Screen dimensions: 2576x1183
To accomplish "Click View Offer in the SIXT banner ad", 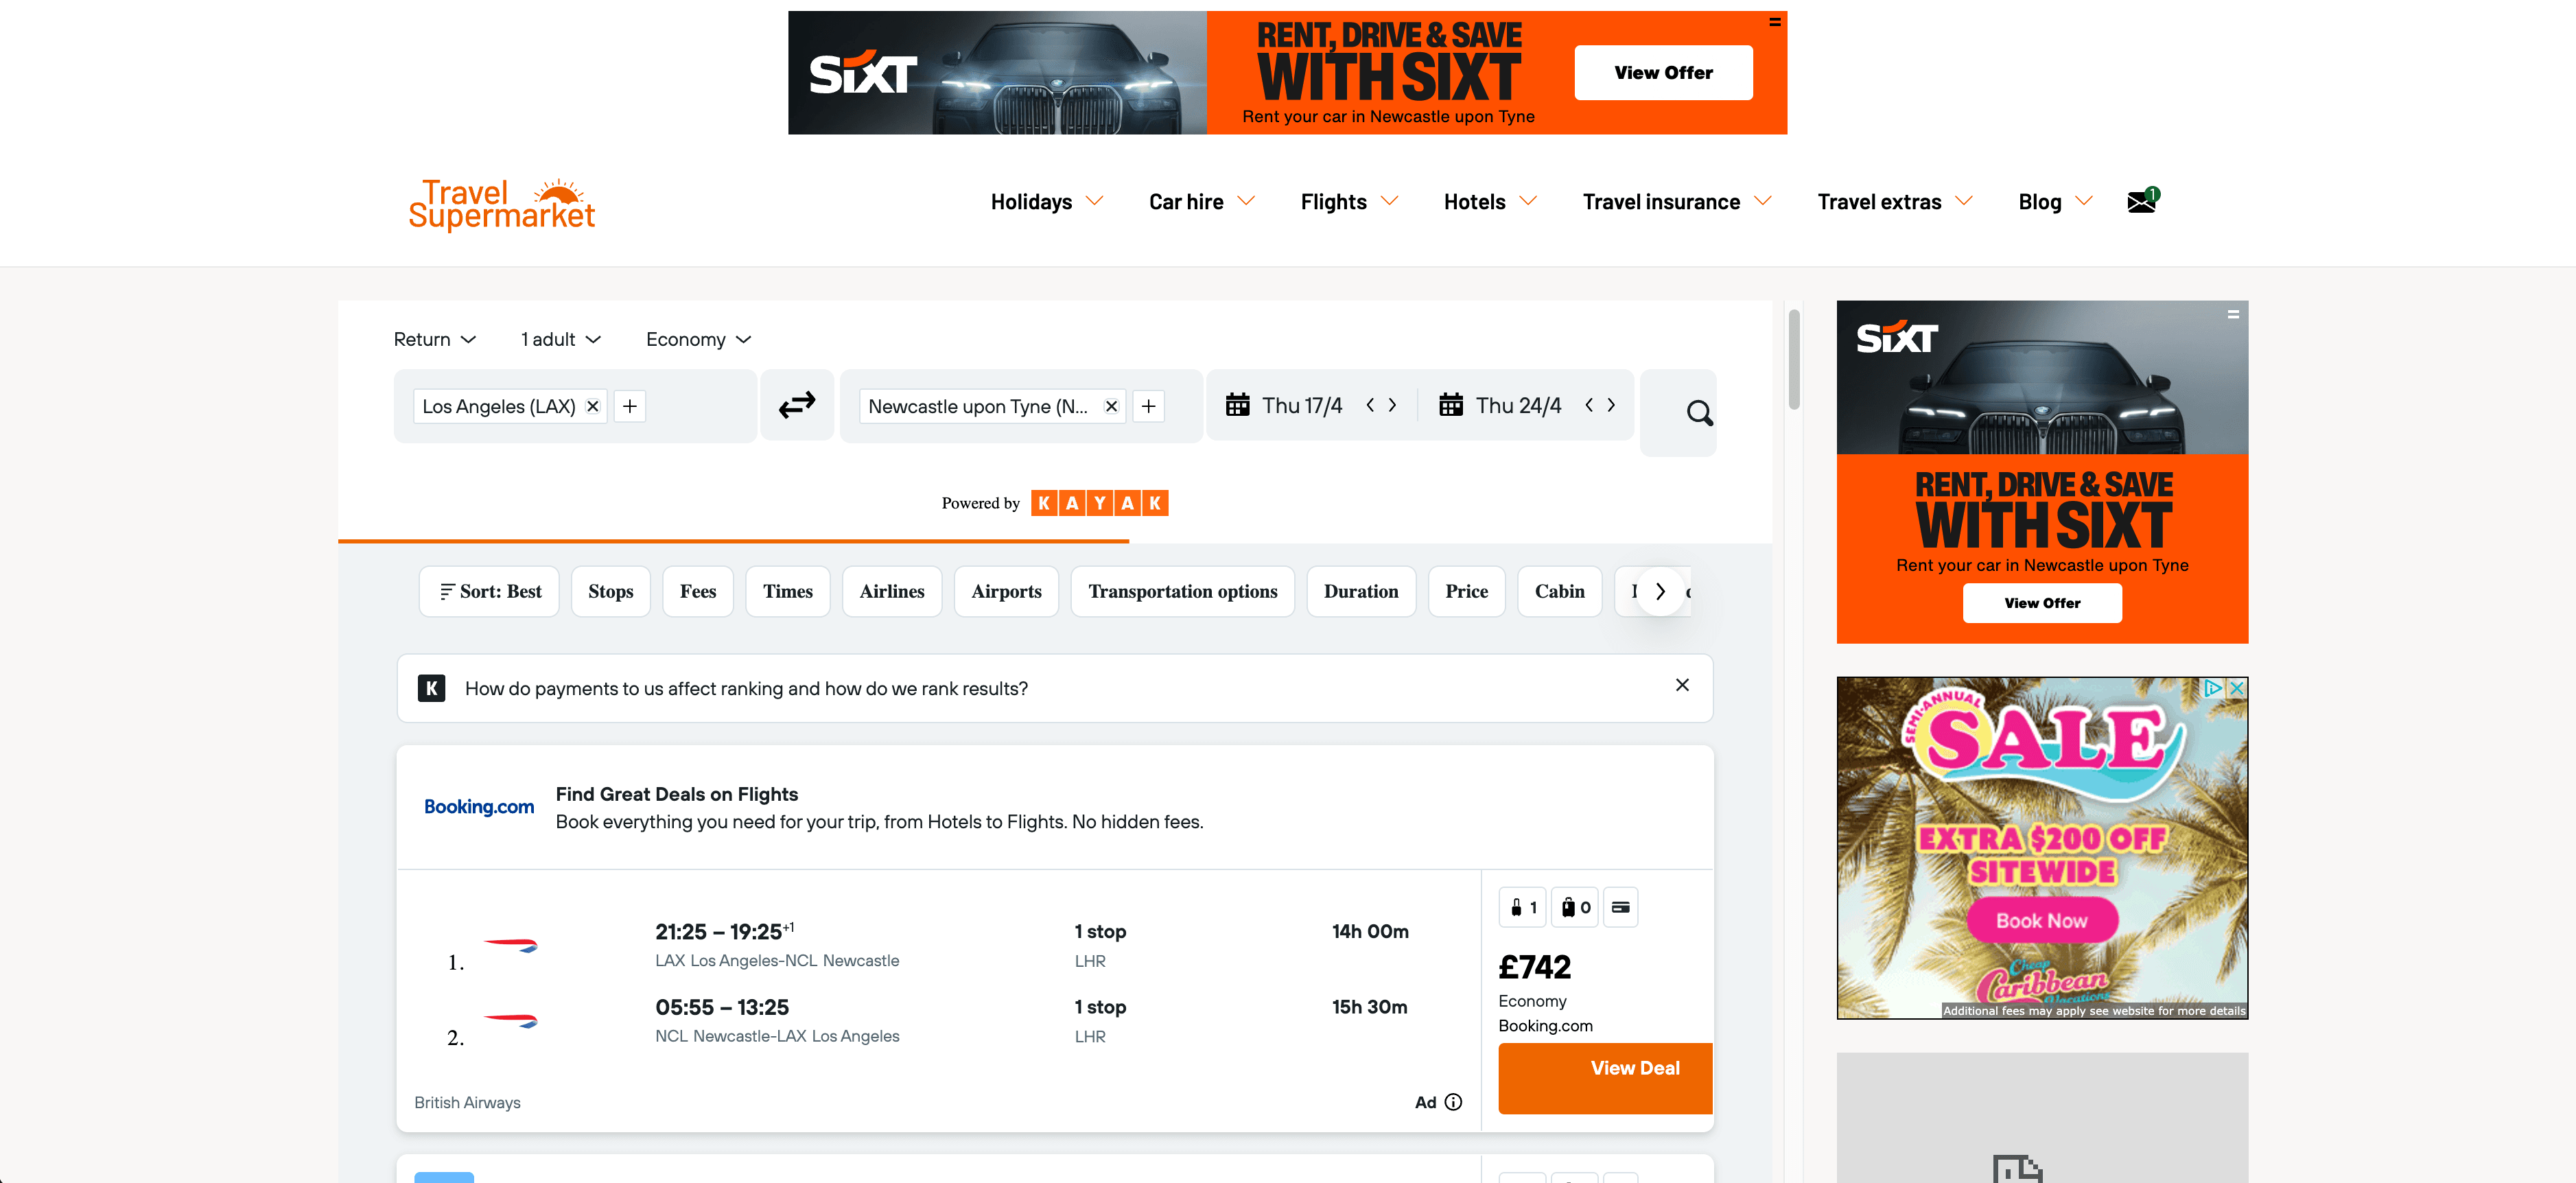I will 1662,72.
